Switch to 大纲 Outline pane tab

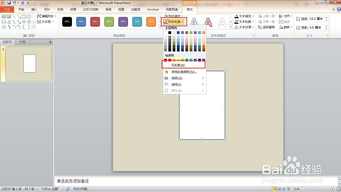[x=23, y=42]
